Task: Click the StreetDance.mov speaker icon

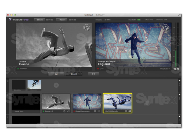Action: [98, 111]
